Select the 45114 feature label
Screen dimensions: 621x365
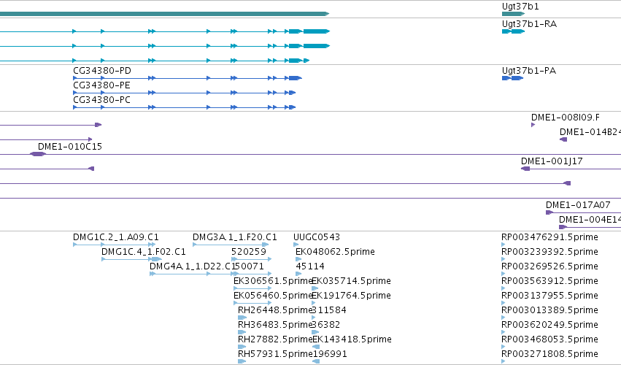click(x=309, y=266)
